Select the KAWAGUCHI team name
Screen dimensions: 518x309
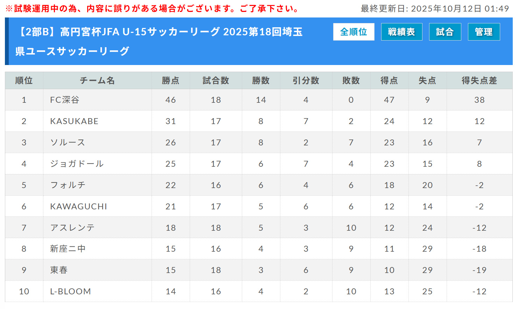[78, 207]
